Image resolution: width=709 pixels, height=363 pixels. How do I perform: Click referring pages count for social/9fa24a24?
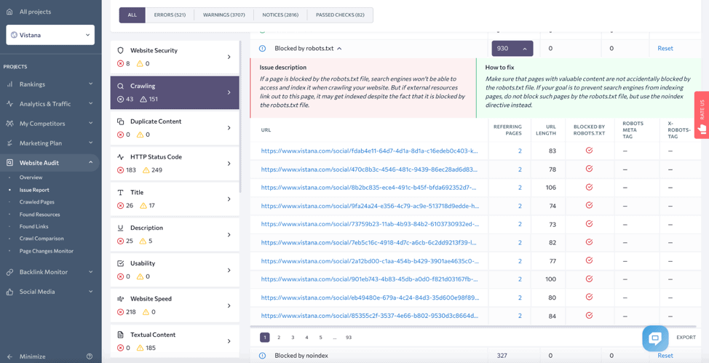(x=520, y=206)
